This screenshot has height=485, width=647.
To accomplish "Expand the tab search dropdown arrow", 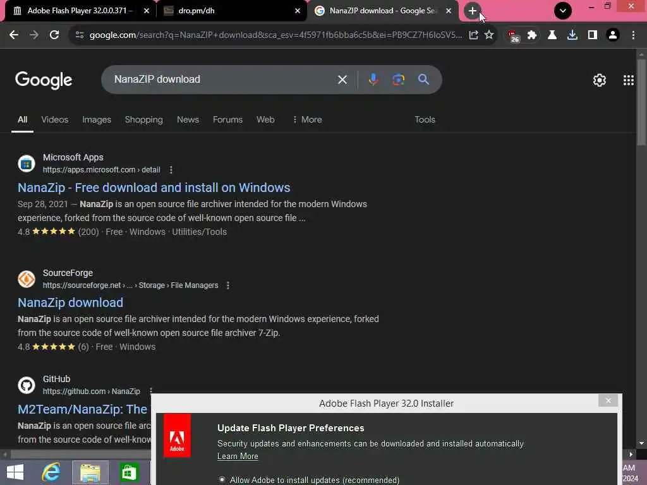I will point(562,11).
